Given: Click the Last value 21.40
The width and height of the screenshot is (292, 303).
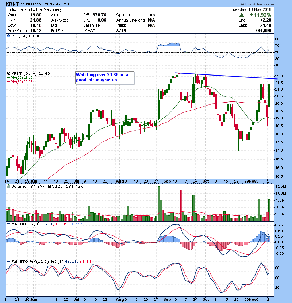Looking at the screenshot, I should tap(265, 25).
